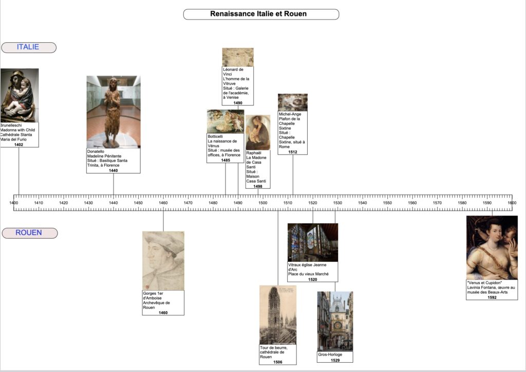Select the Tour de beurre photograph
Image resolution: width=526 pixels, height=372 pixels.
(278, 315)
